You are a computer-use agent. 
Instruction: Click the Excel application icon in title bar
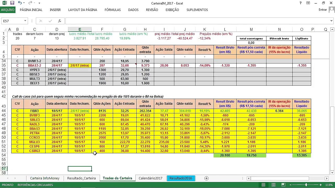click(x=4, y=3)
